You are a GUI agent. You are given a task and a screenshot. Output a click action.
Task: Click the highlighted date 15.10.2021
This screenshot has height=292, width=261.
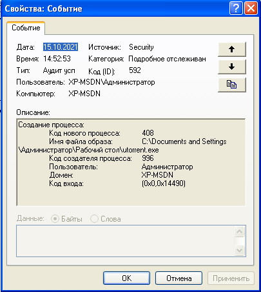[x=61, y=47]
